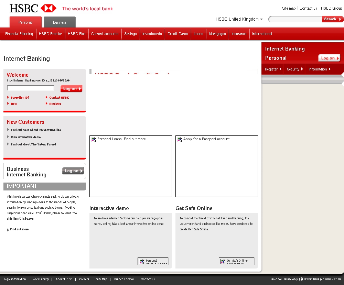This screenshot has width=344, height=285.
Task: Click the site search input field
Action: click(x=295, y=19)
